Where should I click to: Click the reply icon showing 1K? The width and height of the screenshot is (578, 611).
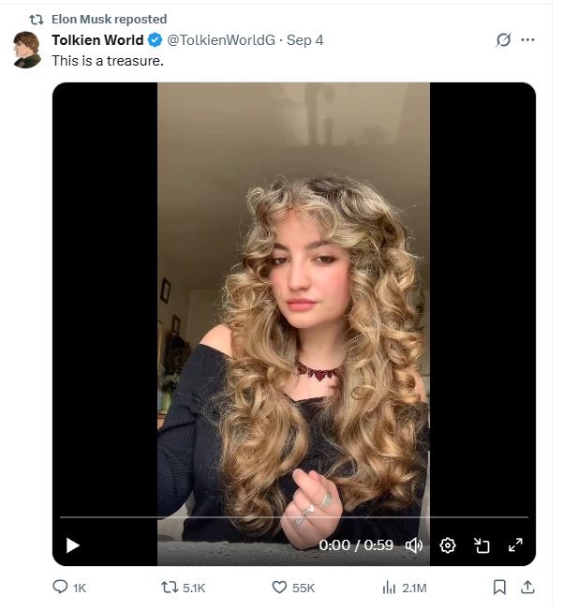point(60,588)
